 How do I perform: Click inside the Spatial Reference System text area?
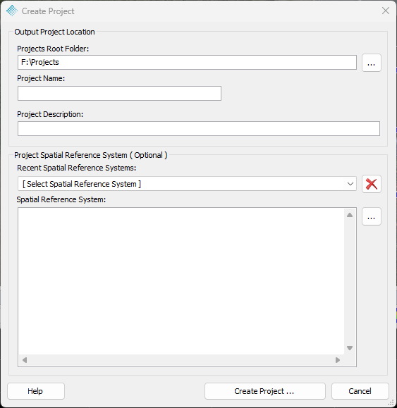tap(181, 281)
